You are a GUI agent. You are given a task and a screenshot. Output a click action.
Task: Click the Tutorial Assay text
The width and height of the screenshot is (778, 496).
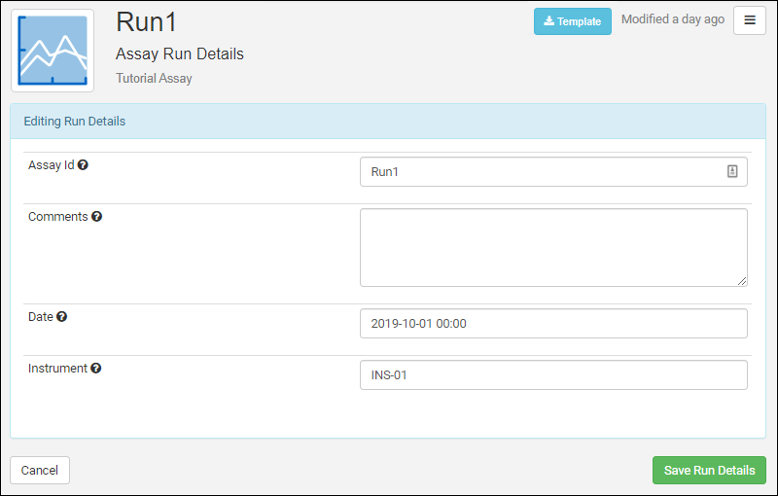click(154, 79)
